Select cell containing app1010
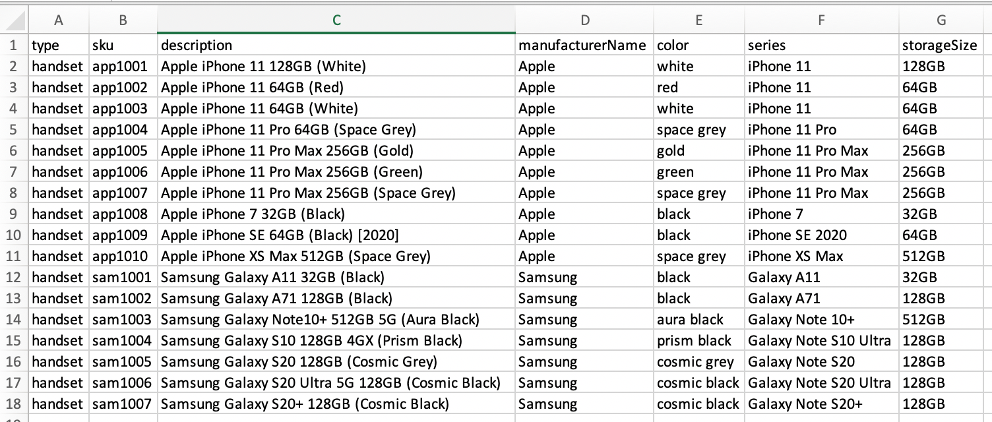The image size is (992, 422). [123, 256]
